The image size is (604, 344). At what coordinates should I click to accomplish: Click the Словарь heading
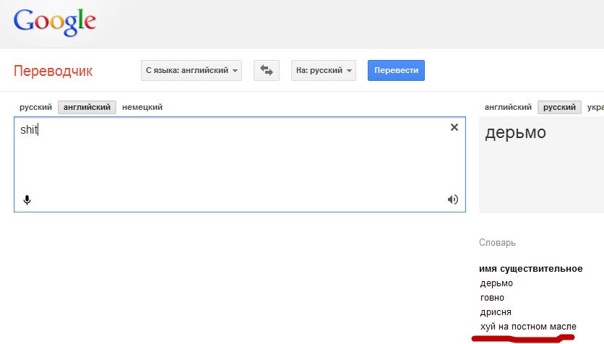point(497,243)
